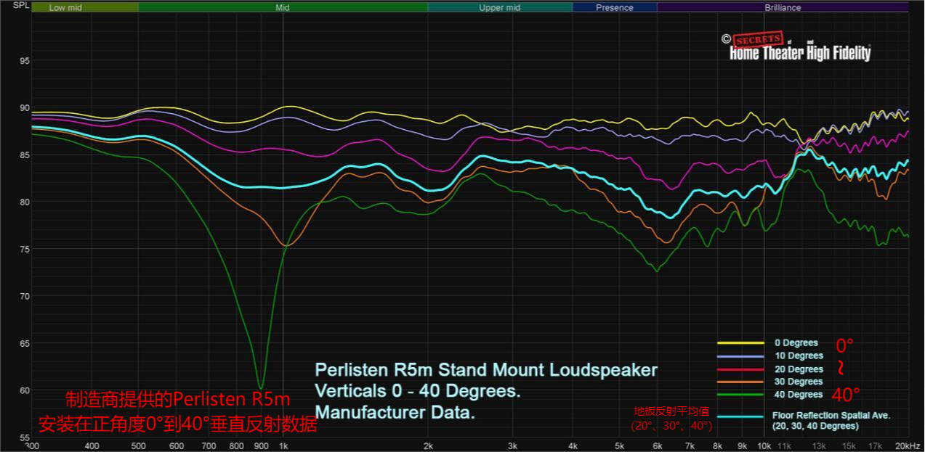This screenshot has height=452, width=925.
Task: Click the 20 Degrees legend label
Action: [x=799, y=369]
